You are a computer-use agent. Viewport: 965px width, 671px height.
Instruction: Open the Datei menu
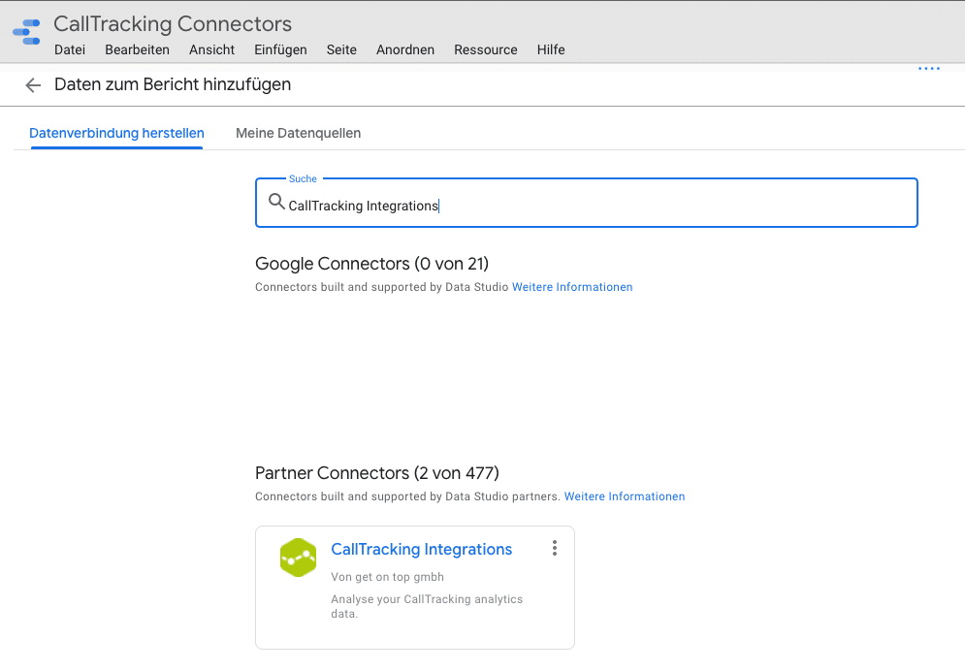[70, 49]
